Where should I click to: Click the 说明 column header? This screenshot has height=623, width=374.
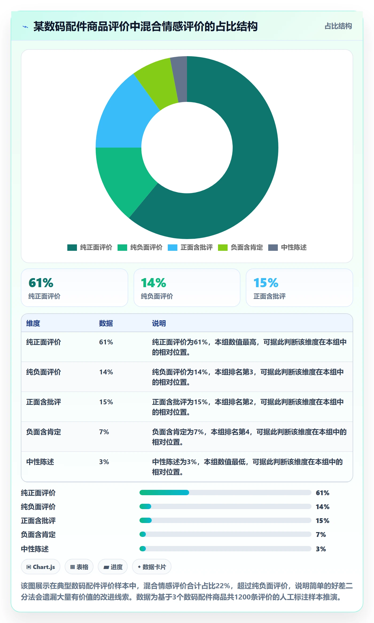[159, 323]
